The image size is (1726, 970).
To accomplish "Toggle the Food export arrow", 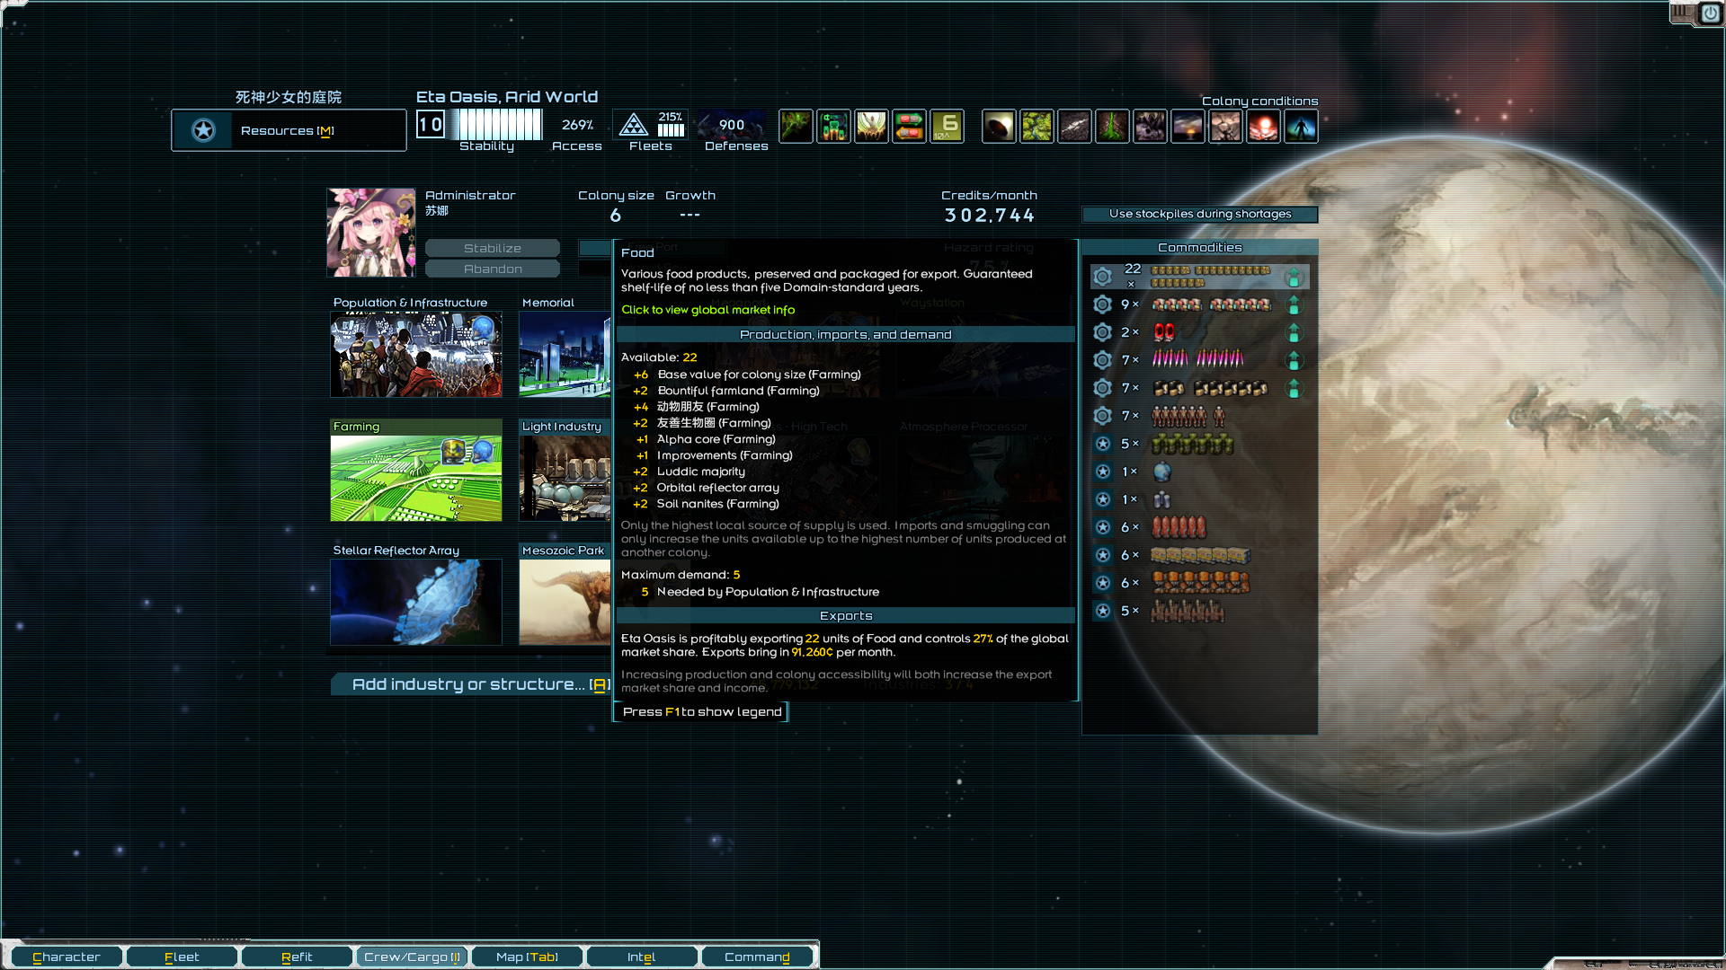I will point(1294,277).
